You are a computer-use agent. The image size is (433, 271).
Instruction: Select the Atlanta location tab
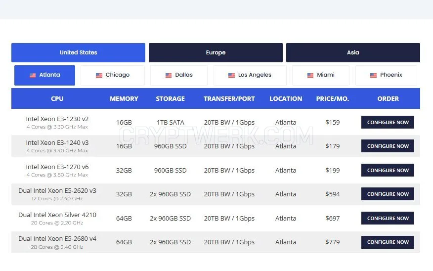point(45,75)
